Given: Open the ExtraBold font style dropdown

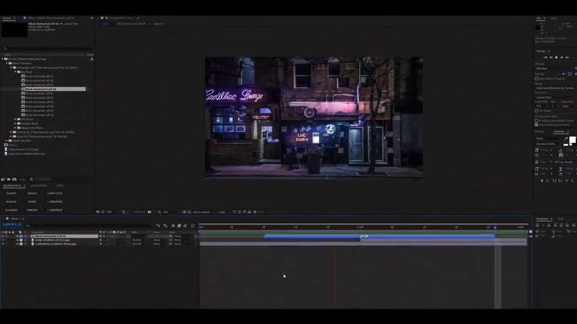Looking at the screenshot, I should click(x=548, y=144).
